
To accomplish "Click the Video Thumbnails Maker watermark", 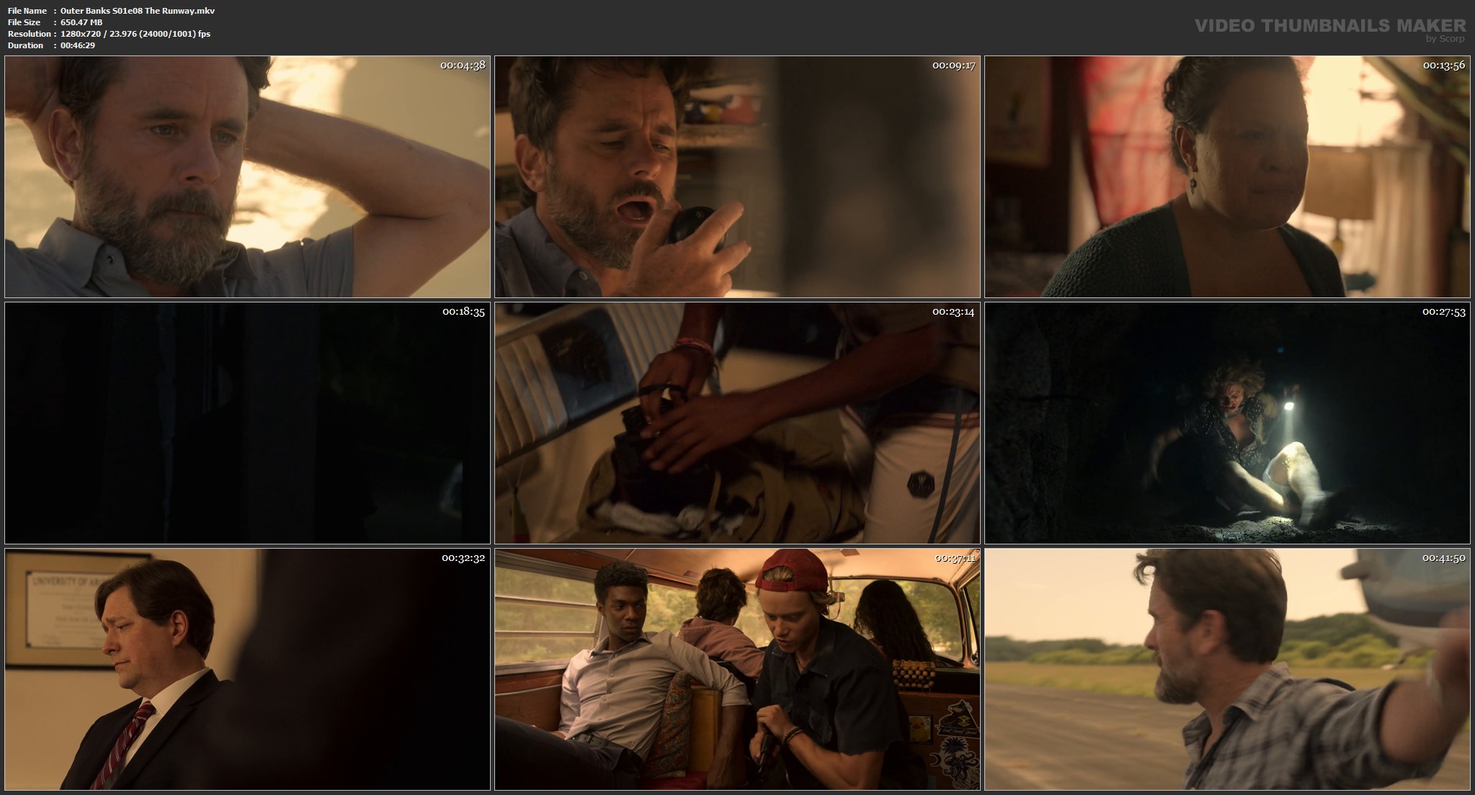I will coord(1329,26).
